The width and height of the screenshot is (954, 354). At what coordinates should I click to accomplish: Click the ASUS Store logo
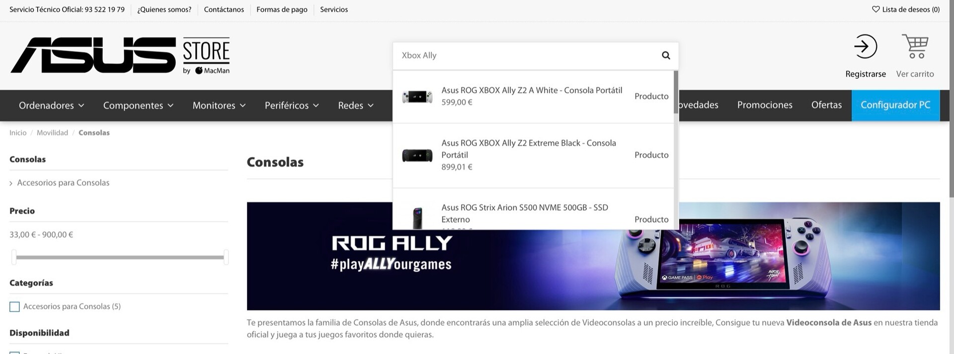(x=120, y=55)
